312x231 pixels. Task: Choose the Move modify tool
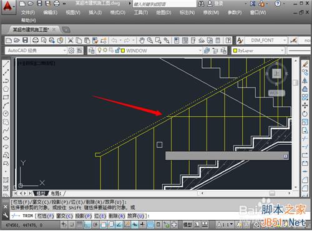305,106
